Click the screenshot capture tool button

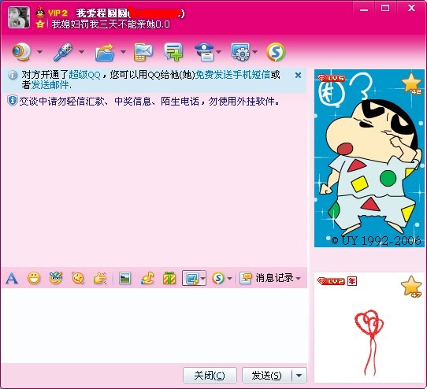click(191, 278)
